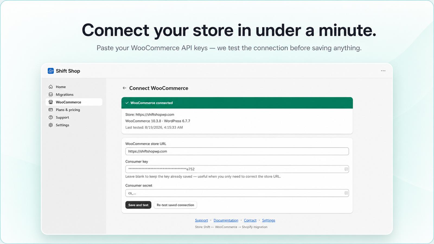Click the Save and test button

click(138, 205)
